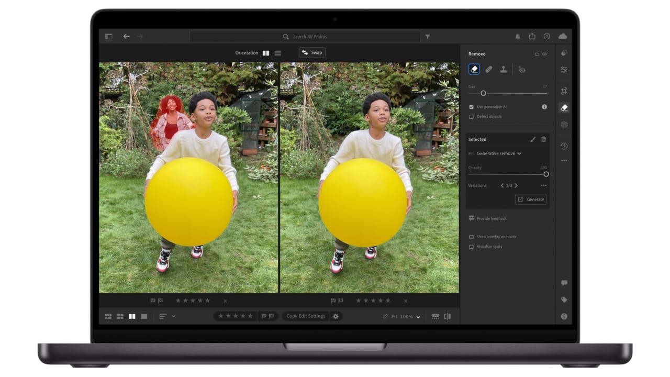The width and height of the screenshot is (670, 377).
Task: Open the Info icon in bottom sidebar
Action: pyautogui.click(x=564, y=316)
